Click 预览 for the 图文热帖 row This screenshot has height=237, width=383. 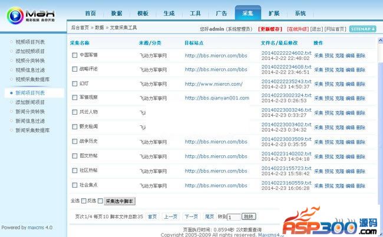coord(329,156)
